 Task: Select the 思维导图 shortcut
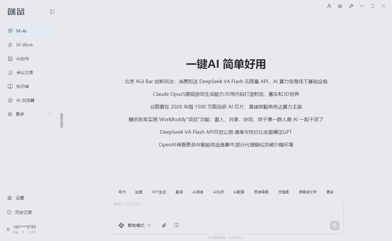coord(261,192)
